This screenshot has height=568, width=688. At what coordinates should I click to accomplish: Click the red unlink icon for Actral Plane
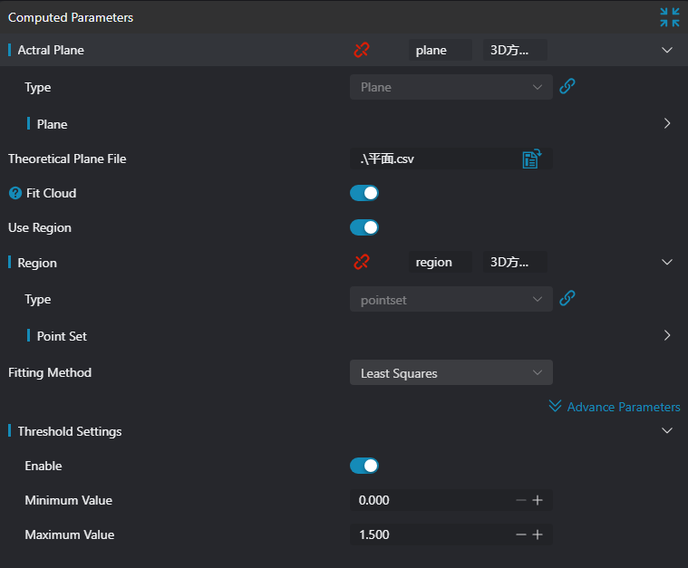[362, 50]
